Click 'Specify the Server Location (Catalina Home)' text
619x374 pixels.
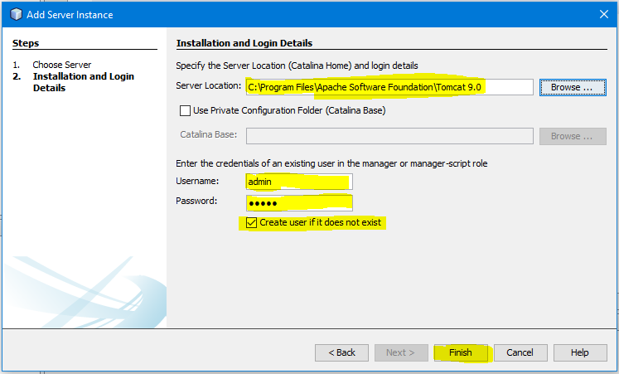click(x=264, y=66)
